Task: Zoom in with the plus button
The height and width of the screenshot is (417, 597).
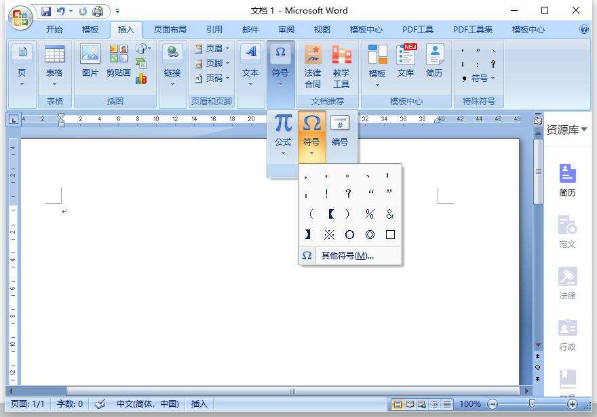Action: pyautogui.click(x=573, y=404)
